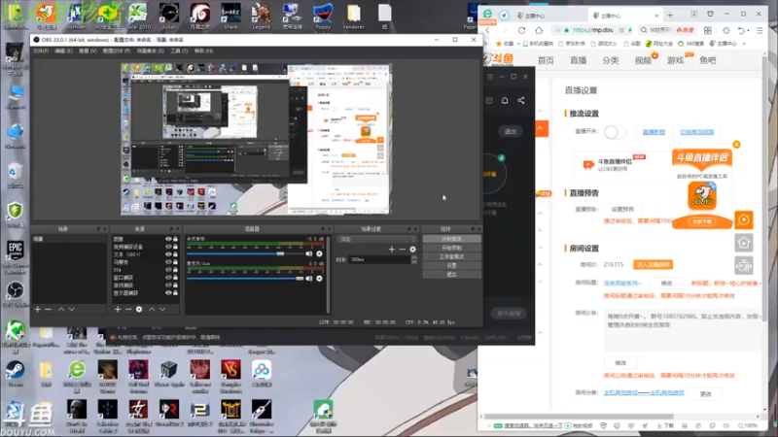Click orange play floating icon on Douyu page
This screenshot has height=437, width=778.
[744, 220]
